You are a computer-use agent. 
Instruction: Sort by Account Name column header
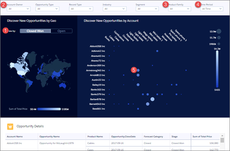tap(15, 136)
